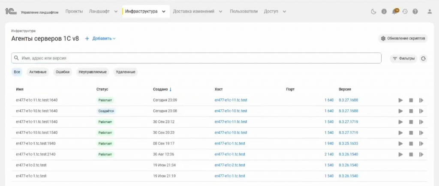Open the Пользователи menu item
This screenshot has width=439, height=186.
(244, 12)
